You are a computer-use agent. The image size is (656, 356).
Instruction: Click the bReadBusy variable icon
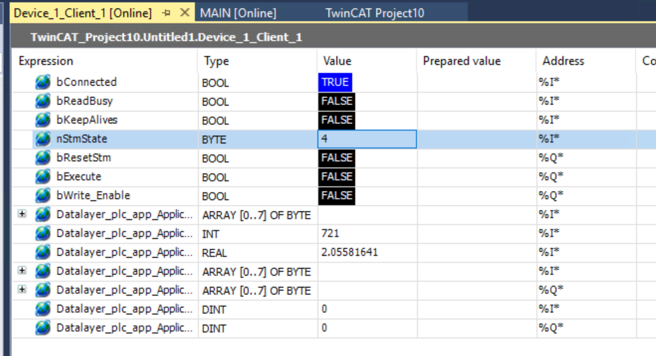pyautogui.click(x=42, y=101)
